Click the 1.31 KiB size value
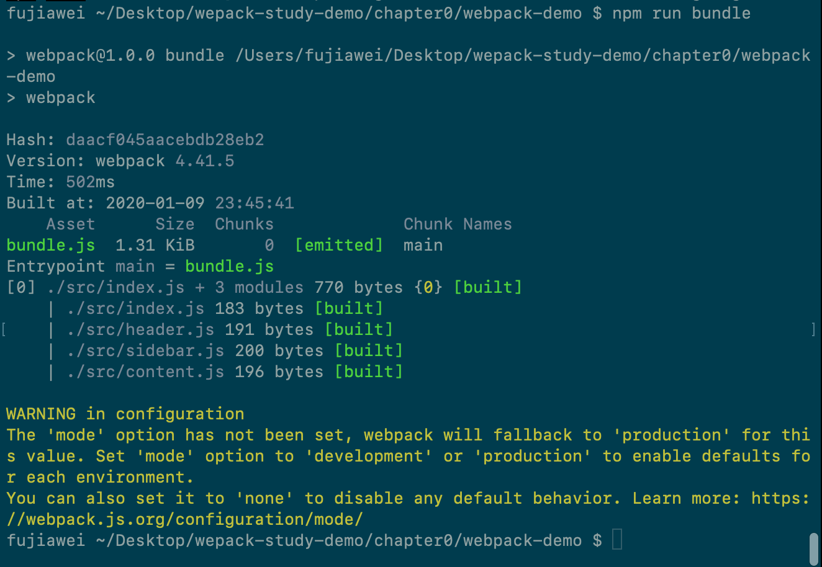 (x=155, y=245)
